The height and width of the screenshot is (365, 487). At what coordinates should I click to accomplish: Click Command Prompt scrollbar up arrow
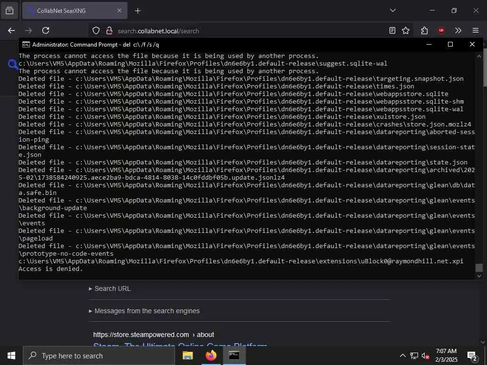tap(479, 56)
